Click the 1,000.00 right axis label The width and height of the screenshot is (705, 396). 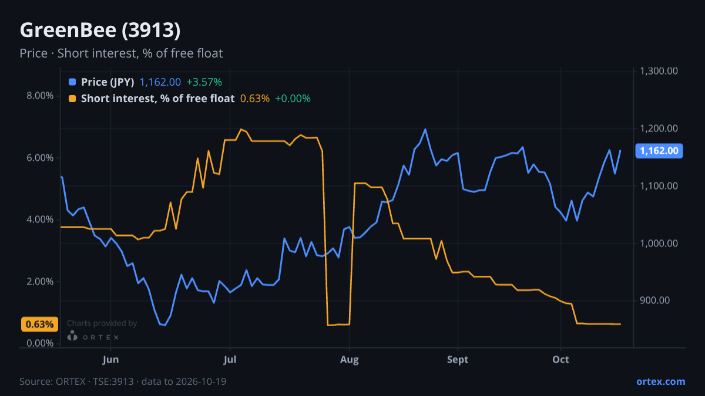[659, 243]
